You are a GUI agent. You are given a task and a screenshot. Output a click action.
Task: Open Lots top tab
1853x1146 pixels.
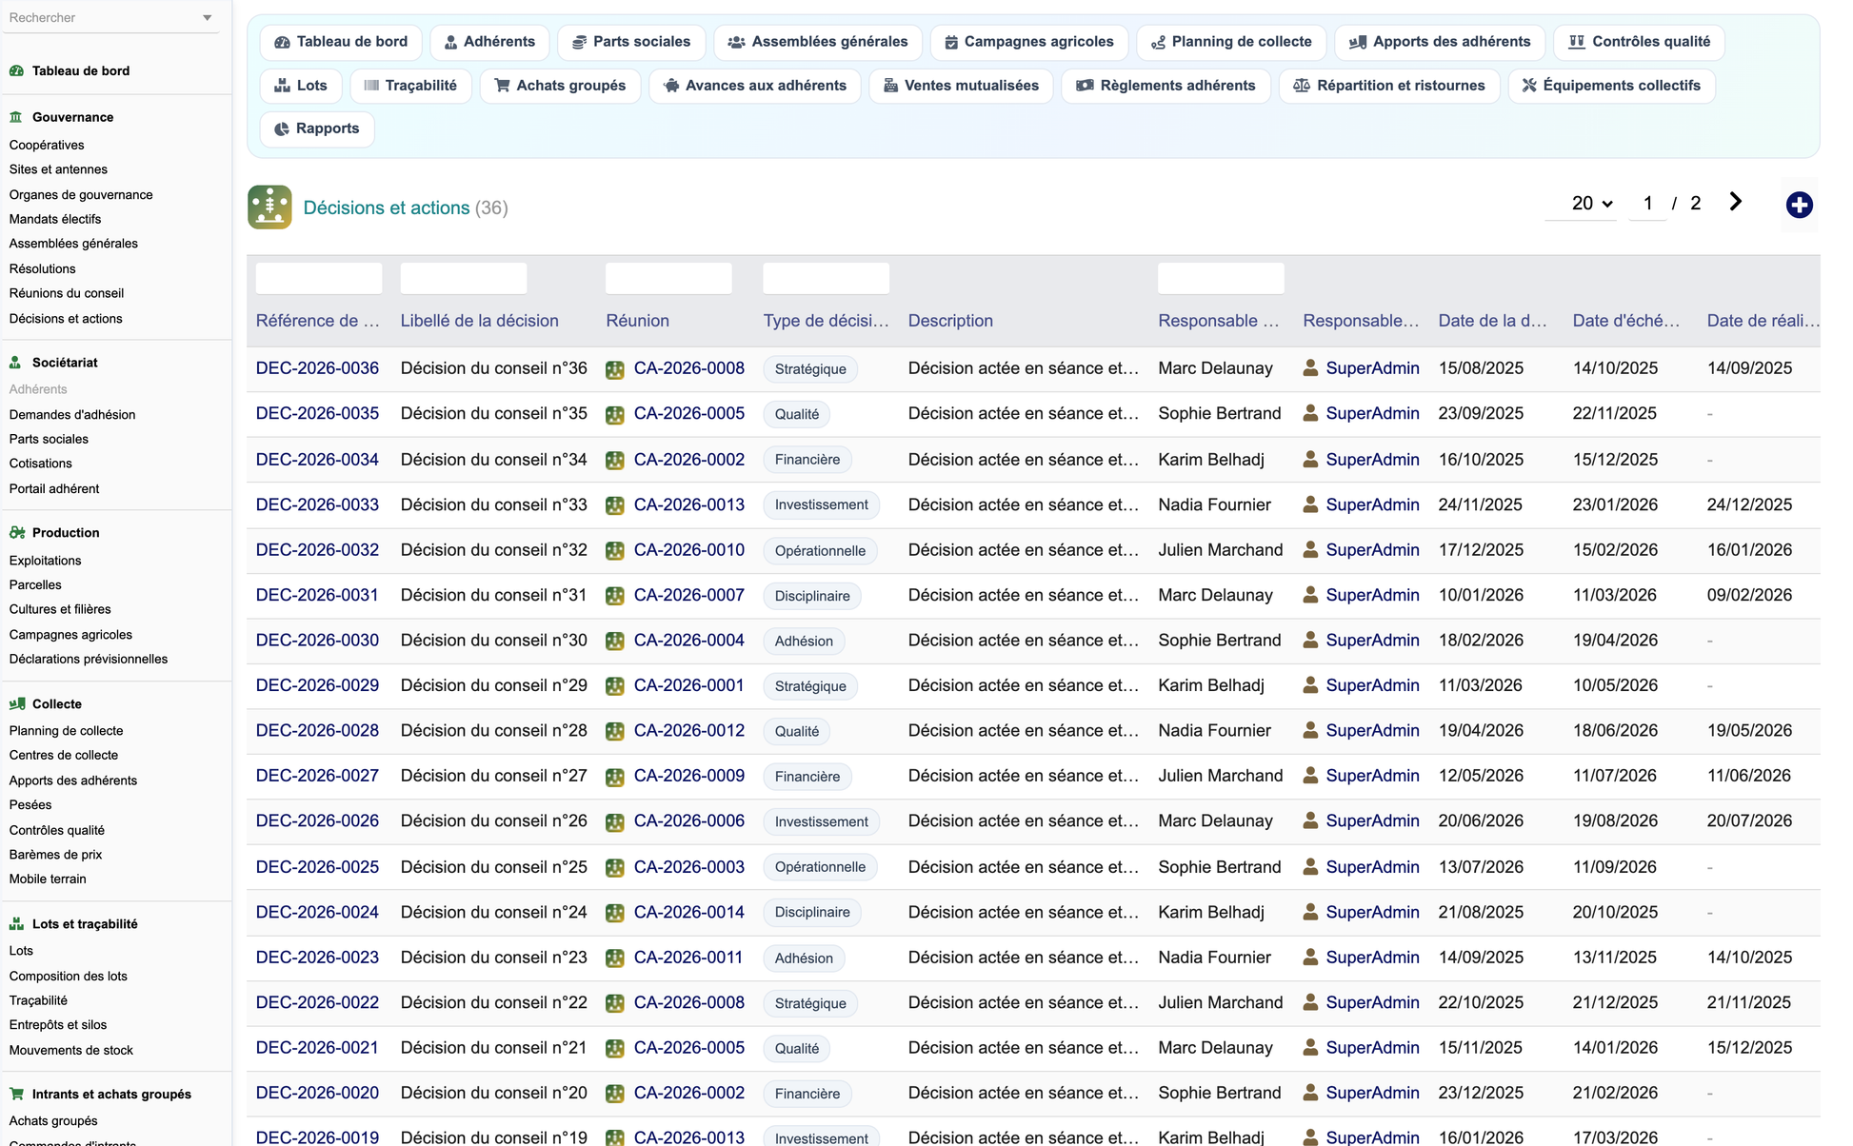coord(301,86)
